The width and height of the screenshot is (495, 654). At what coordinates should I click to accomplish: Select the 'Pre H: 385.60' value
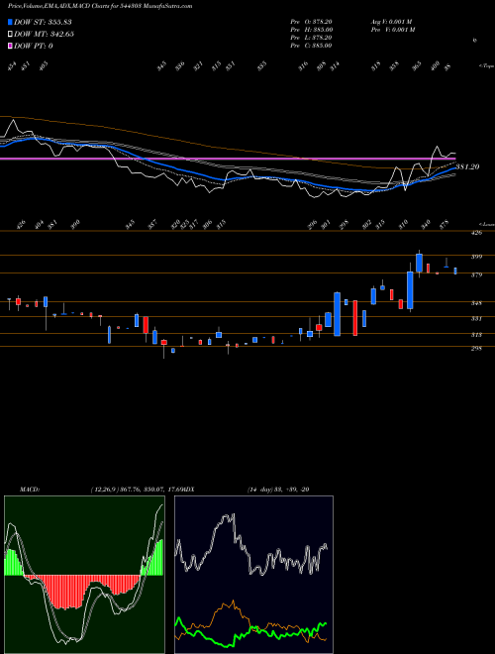311,30
